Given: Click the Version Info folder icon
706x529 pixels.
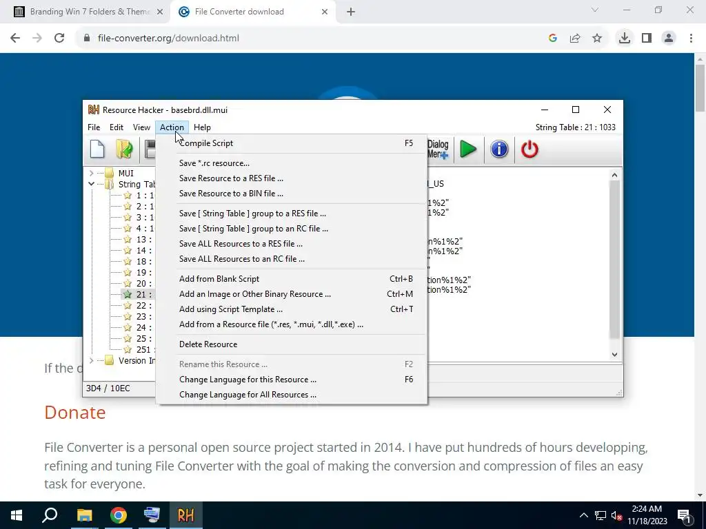Looking at the screenshot, I should tap(109, 361).
